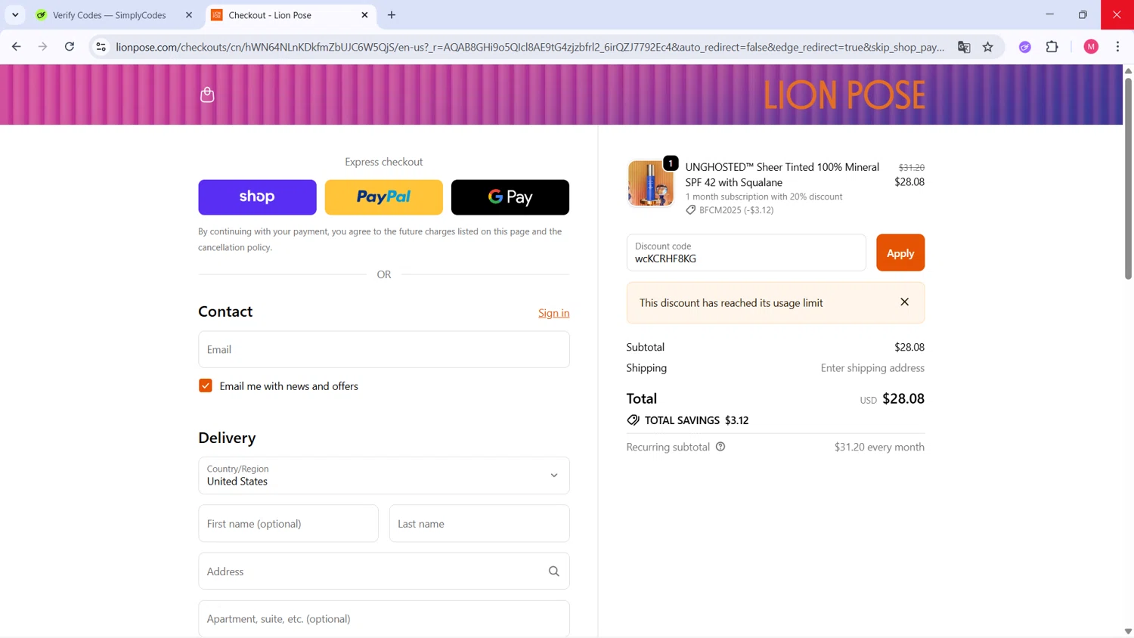Click the sunscreen product thumbnail
1134x638 pixels.
click(x=651, y=183)
